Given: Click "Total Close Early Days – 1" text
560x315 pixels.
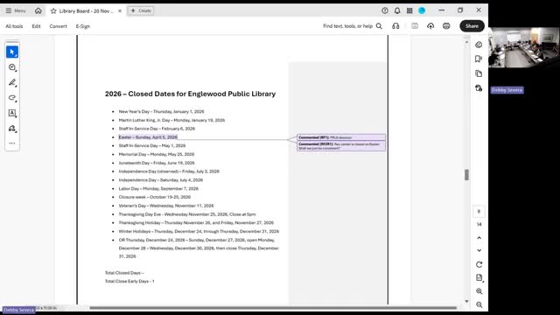Looking at the screenshot, I should tap(129, 282).
